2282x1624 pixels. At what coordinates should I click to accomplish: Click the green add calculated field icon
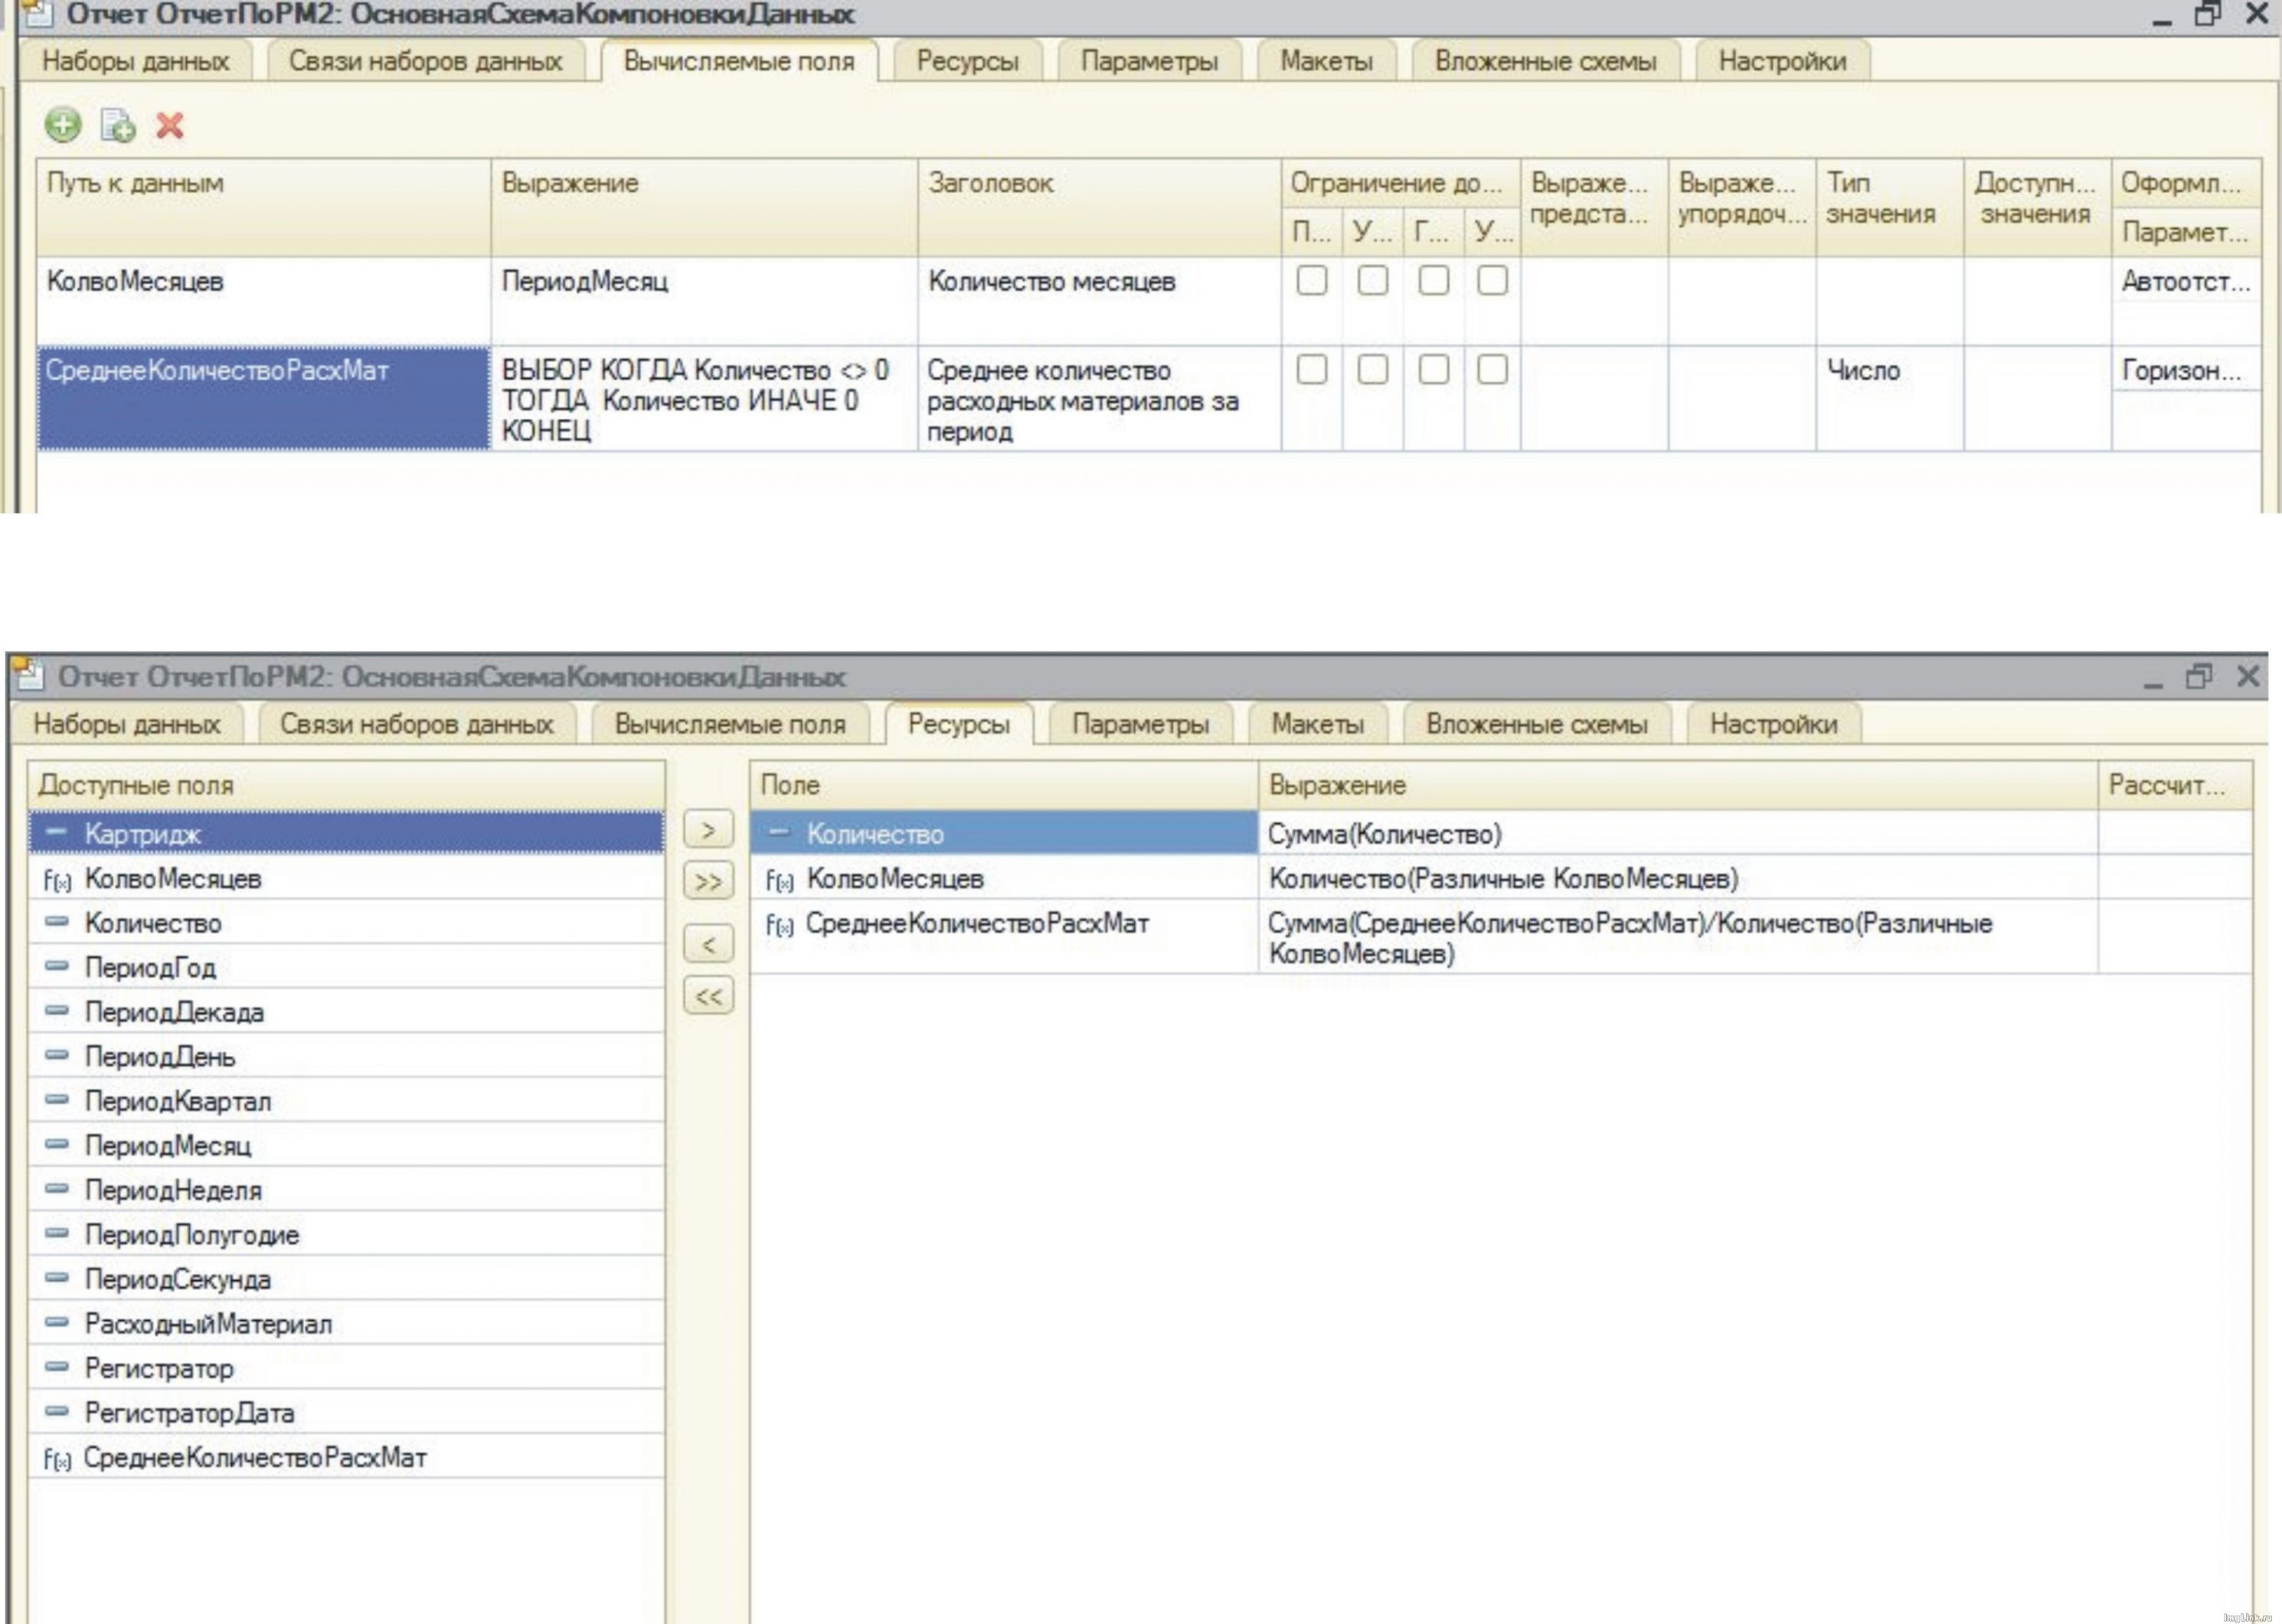pyautogui.click(x=63, y=125)
